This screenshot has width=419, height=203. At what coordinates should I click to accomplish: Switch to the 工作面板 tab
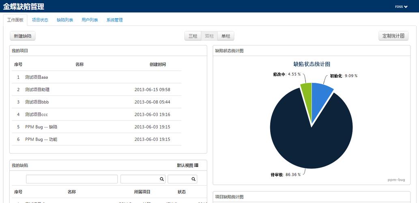(15, 20)
